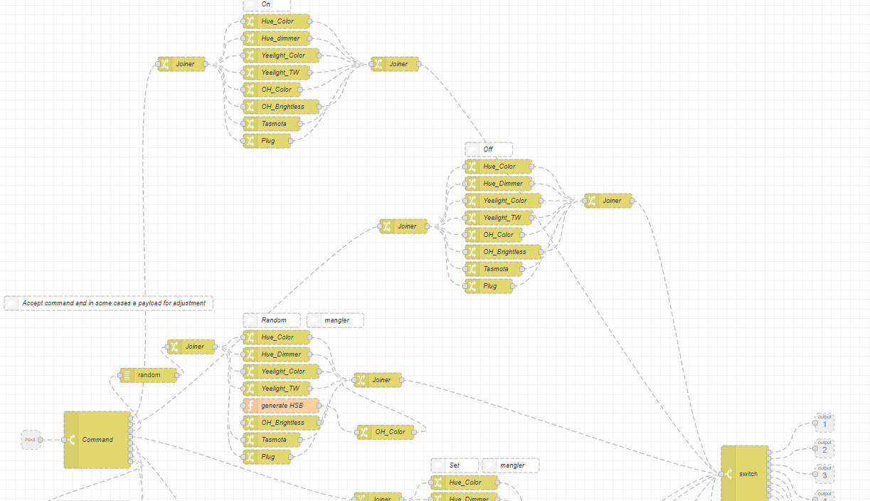The width and height of the screenshot is (870, 501).
Task: Select OH_Brightless node in the On group
Action: [282, 107]
